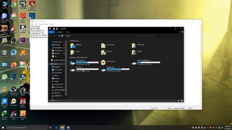Open VLC media player shortcut
This screenshot has width=232, height=130.
4,91
